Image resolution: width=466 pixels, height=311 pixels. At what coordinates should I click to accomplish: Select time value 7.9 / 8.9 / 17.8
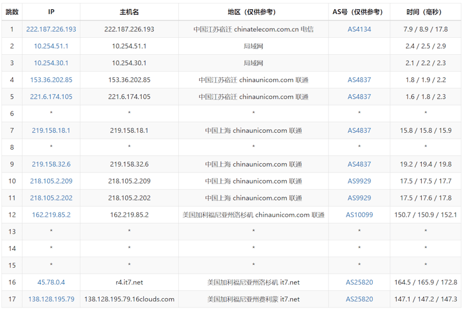coord(426,29)
